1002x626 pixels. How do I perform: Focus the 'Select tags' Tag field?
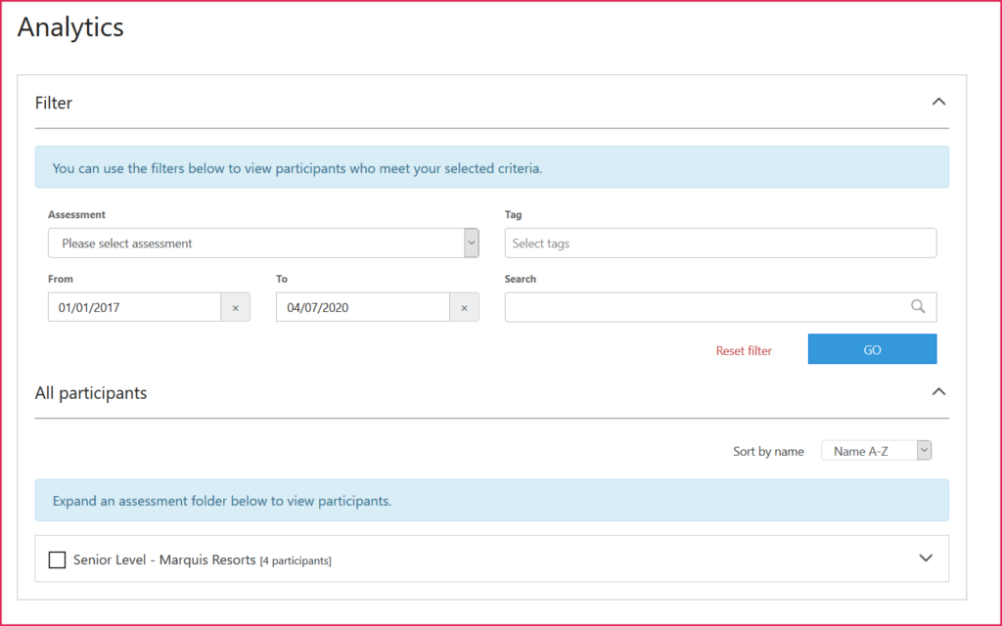pos(719,244)
